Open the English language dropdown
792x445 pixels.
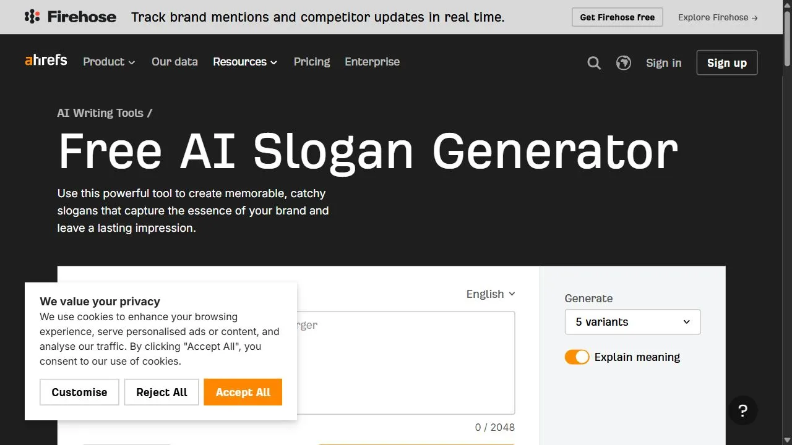(491, 294)
